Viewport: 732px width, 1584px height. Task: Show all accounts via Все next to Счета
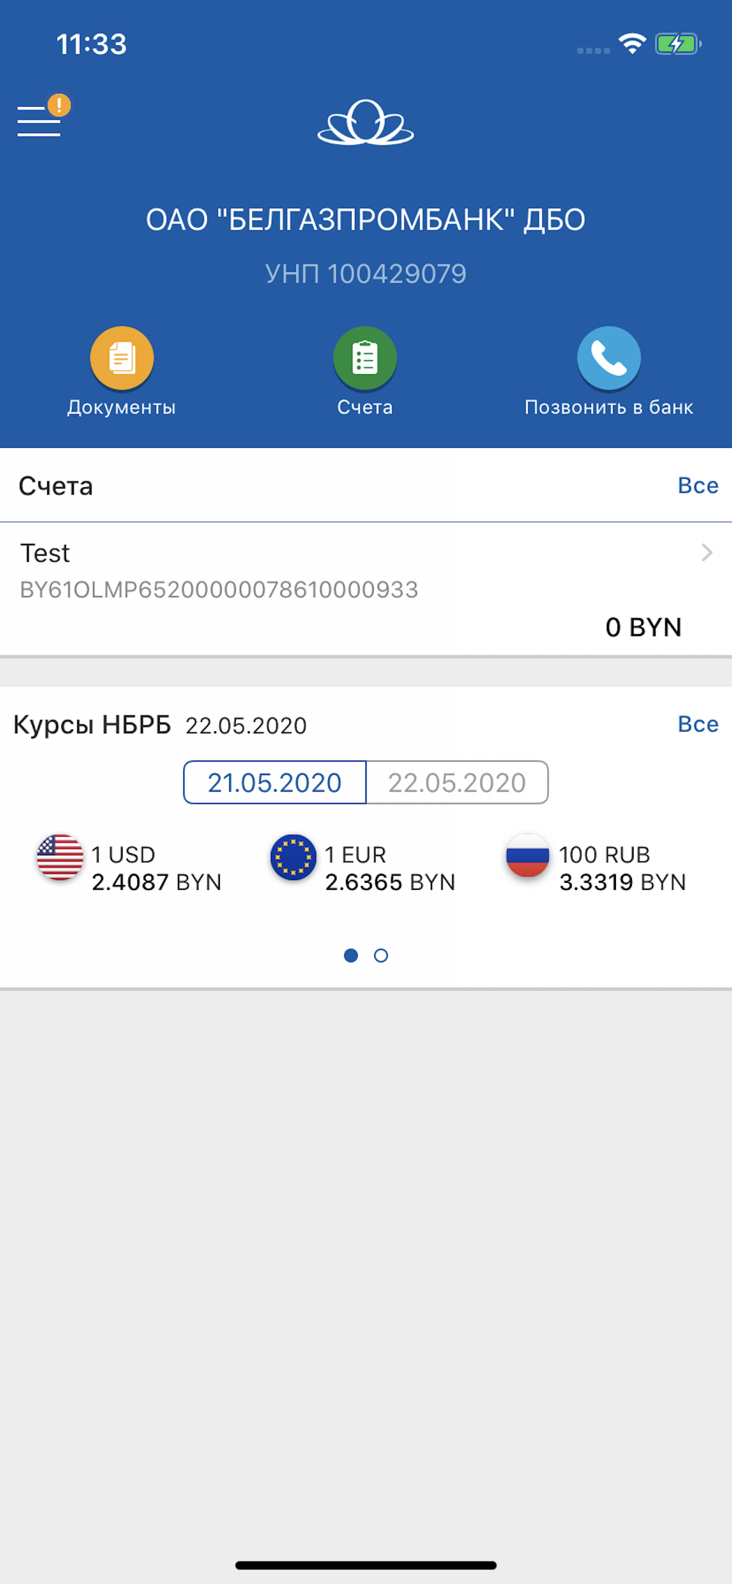pos(698,485)
